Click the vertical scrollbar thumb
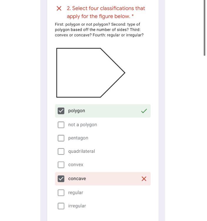The image size is (207, 221). pos(204,28)
